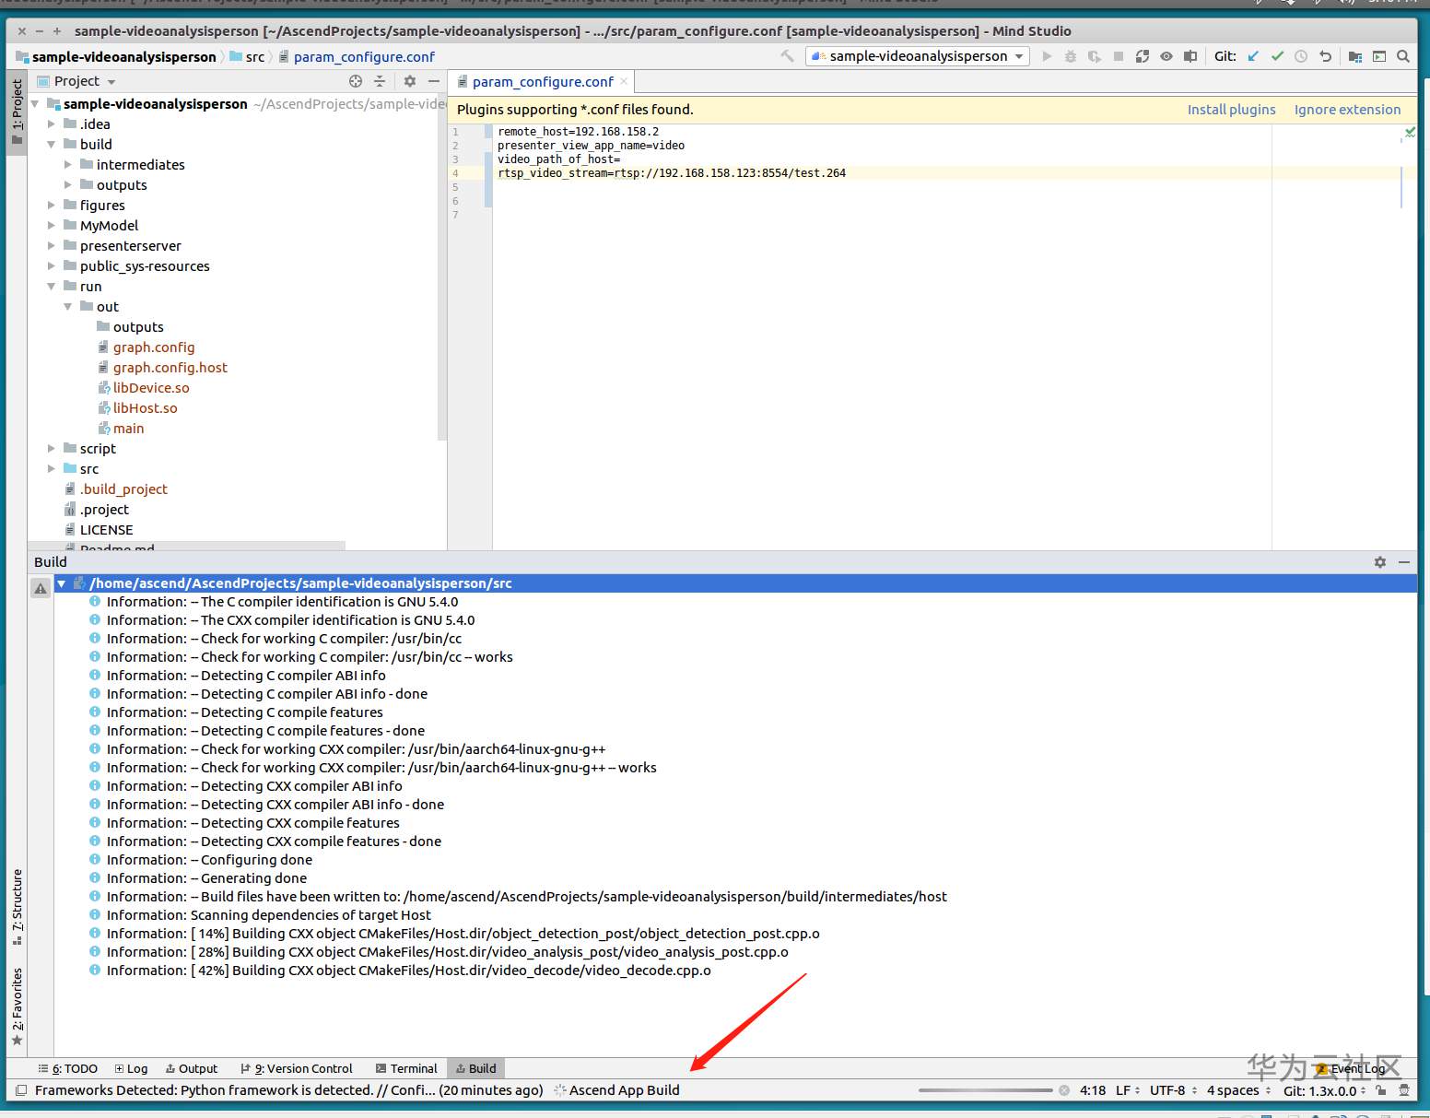Click the Git commit checkmark icon
Image resolution: width=1430 pixels, height=1118 pixels.
coord(1277,56)
